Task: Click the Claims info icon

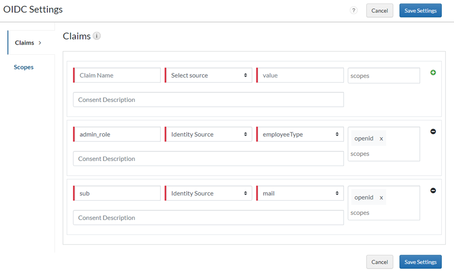Action: [96, 36]
